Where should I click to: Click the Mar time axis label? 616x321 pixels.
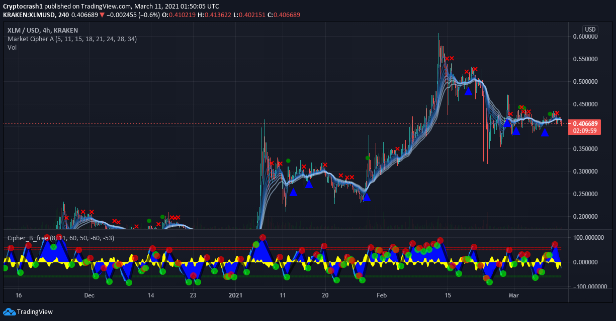[x=514, y=295]
